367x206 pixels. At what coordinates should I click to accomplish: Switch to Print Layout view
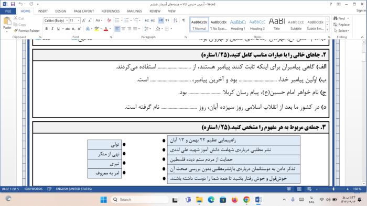(299, 189)
